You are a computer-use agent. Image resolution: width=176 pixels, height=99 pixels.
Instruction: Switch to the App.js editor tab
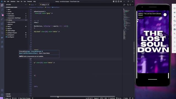pos(32,5)
